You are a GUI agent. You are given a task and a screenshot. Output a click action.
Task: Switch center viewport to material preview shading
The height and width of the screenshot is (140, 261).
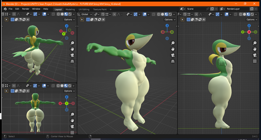[166, 14]
